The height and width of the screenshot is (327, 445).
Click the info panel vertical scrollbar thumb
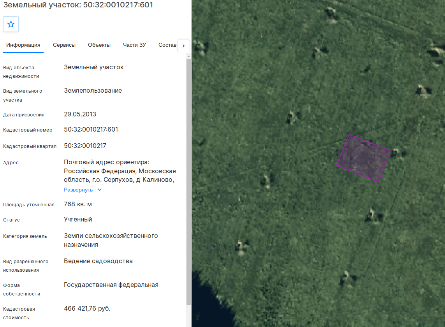pos(188,182)
